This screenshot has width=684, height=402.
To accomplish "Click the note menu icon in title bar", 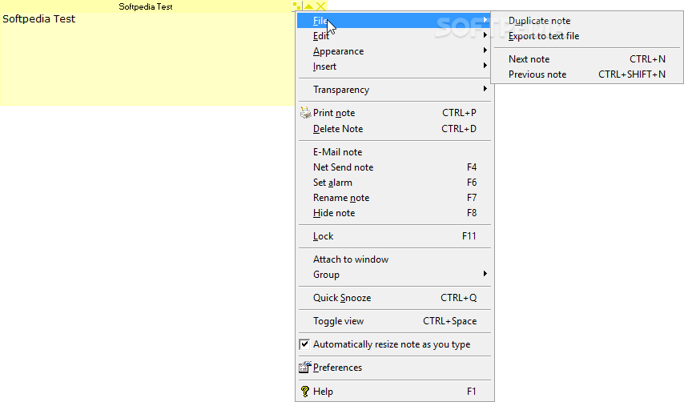I will click(296, 6).
